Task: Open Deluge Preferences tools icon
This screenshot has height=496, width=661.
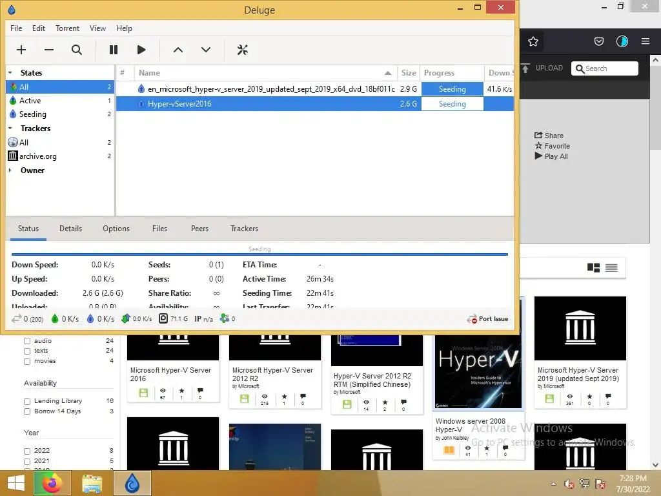Action: point(243,50)
